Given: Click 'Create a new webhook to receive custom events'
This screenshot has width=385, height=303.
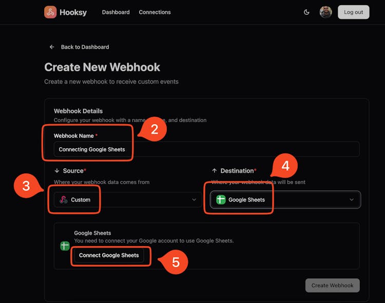Looking at the screenshot, I should point(111,82).
